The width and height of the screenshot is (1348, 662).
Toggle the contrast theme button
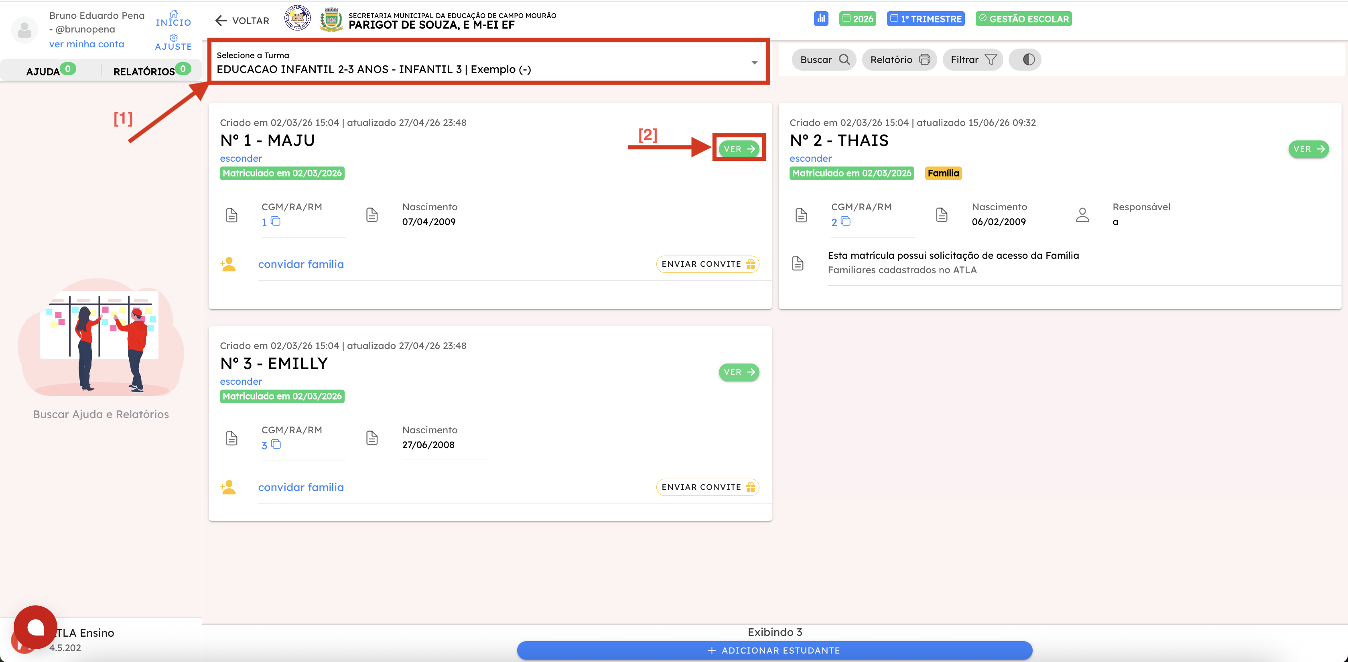coord(1026,60)
